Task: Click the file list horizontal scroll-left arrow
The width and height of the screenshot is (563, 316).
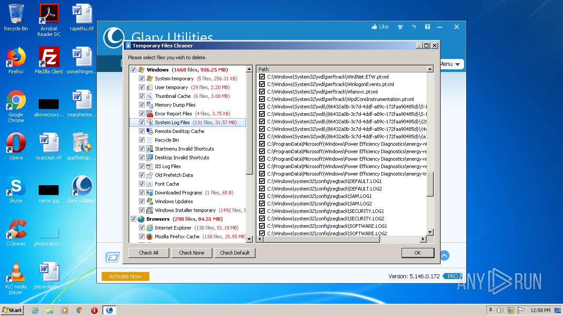Action: (260, 239)
